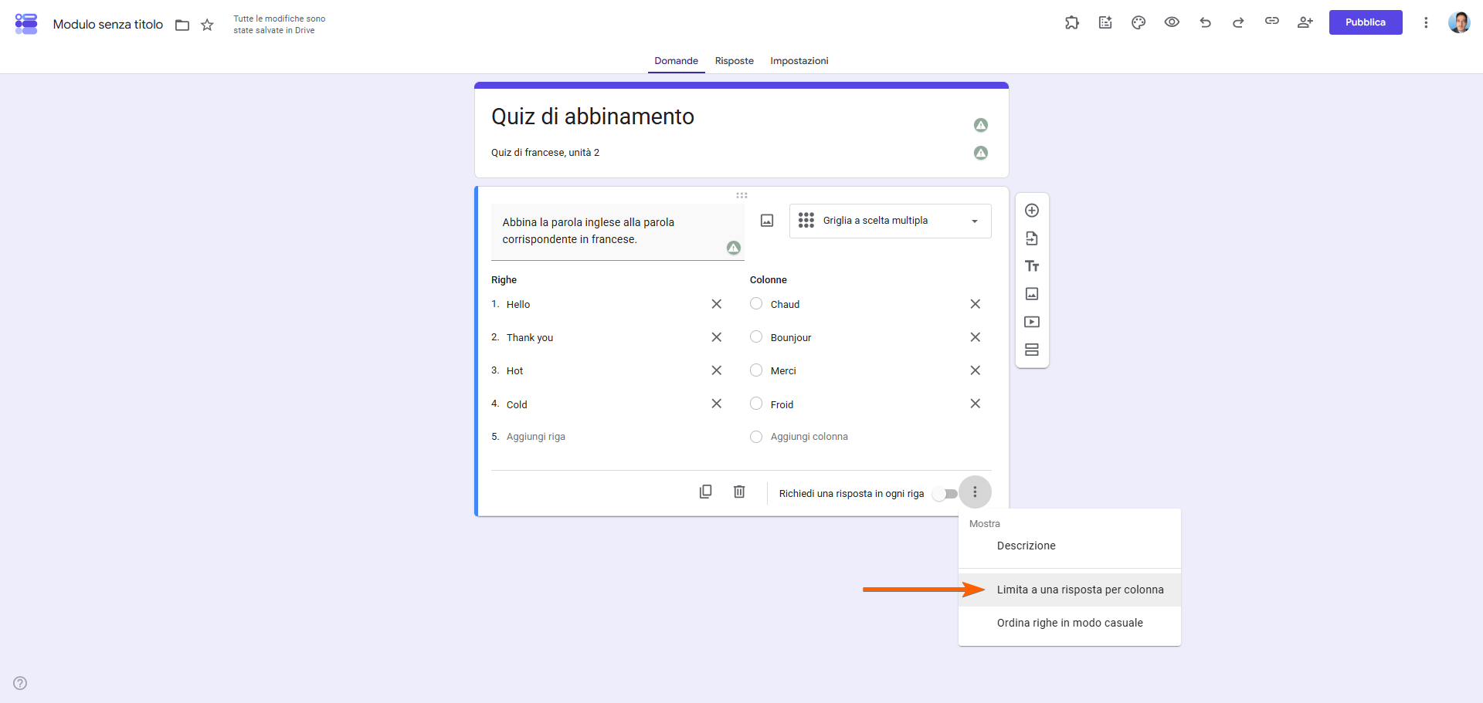1483x703 pixels.
Task: Choose Ordina righe in modo casuale
Action: tap(1070, 623)
